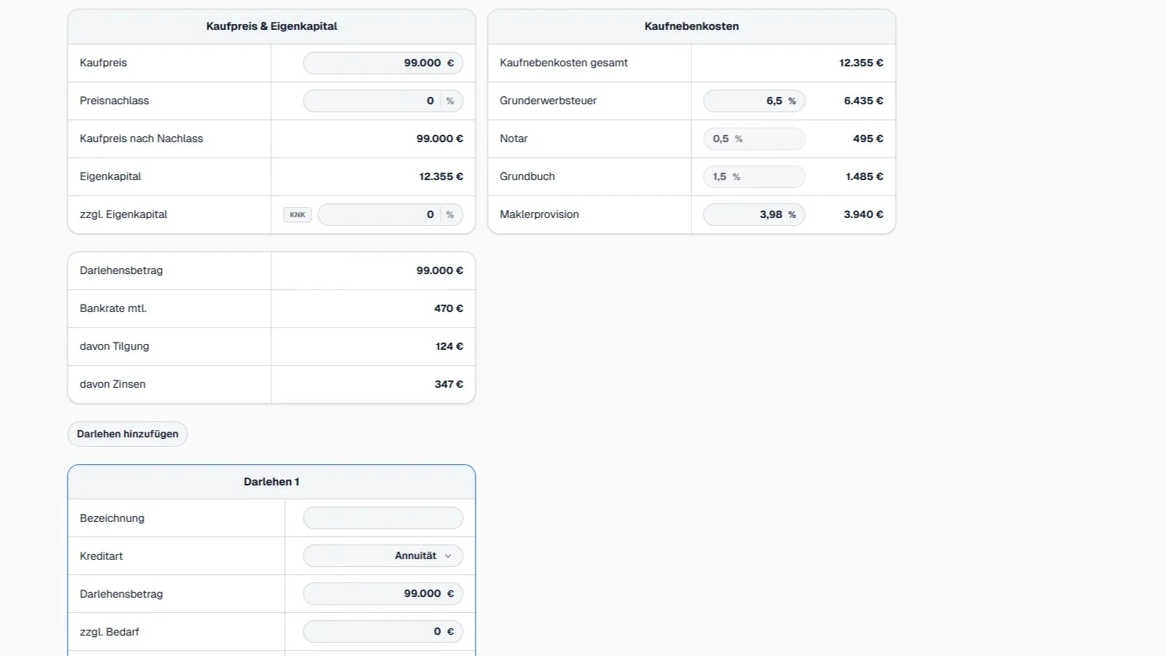Select the Notar amount 495 €
This screenshot has width=1167, height=656.
click(868, 138)
